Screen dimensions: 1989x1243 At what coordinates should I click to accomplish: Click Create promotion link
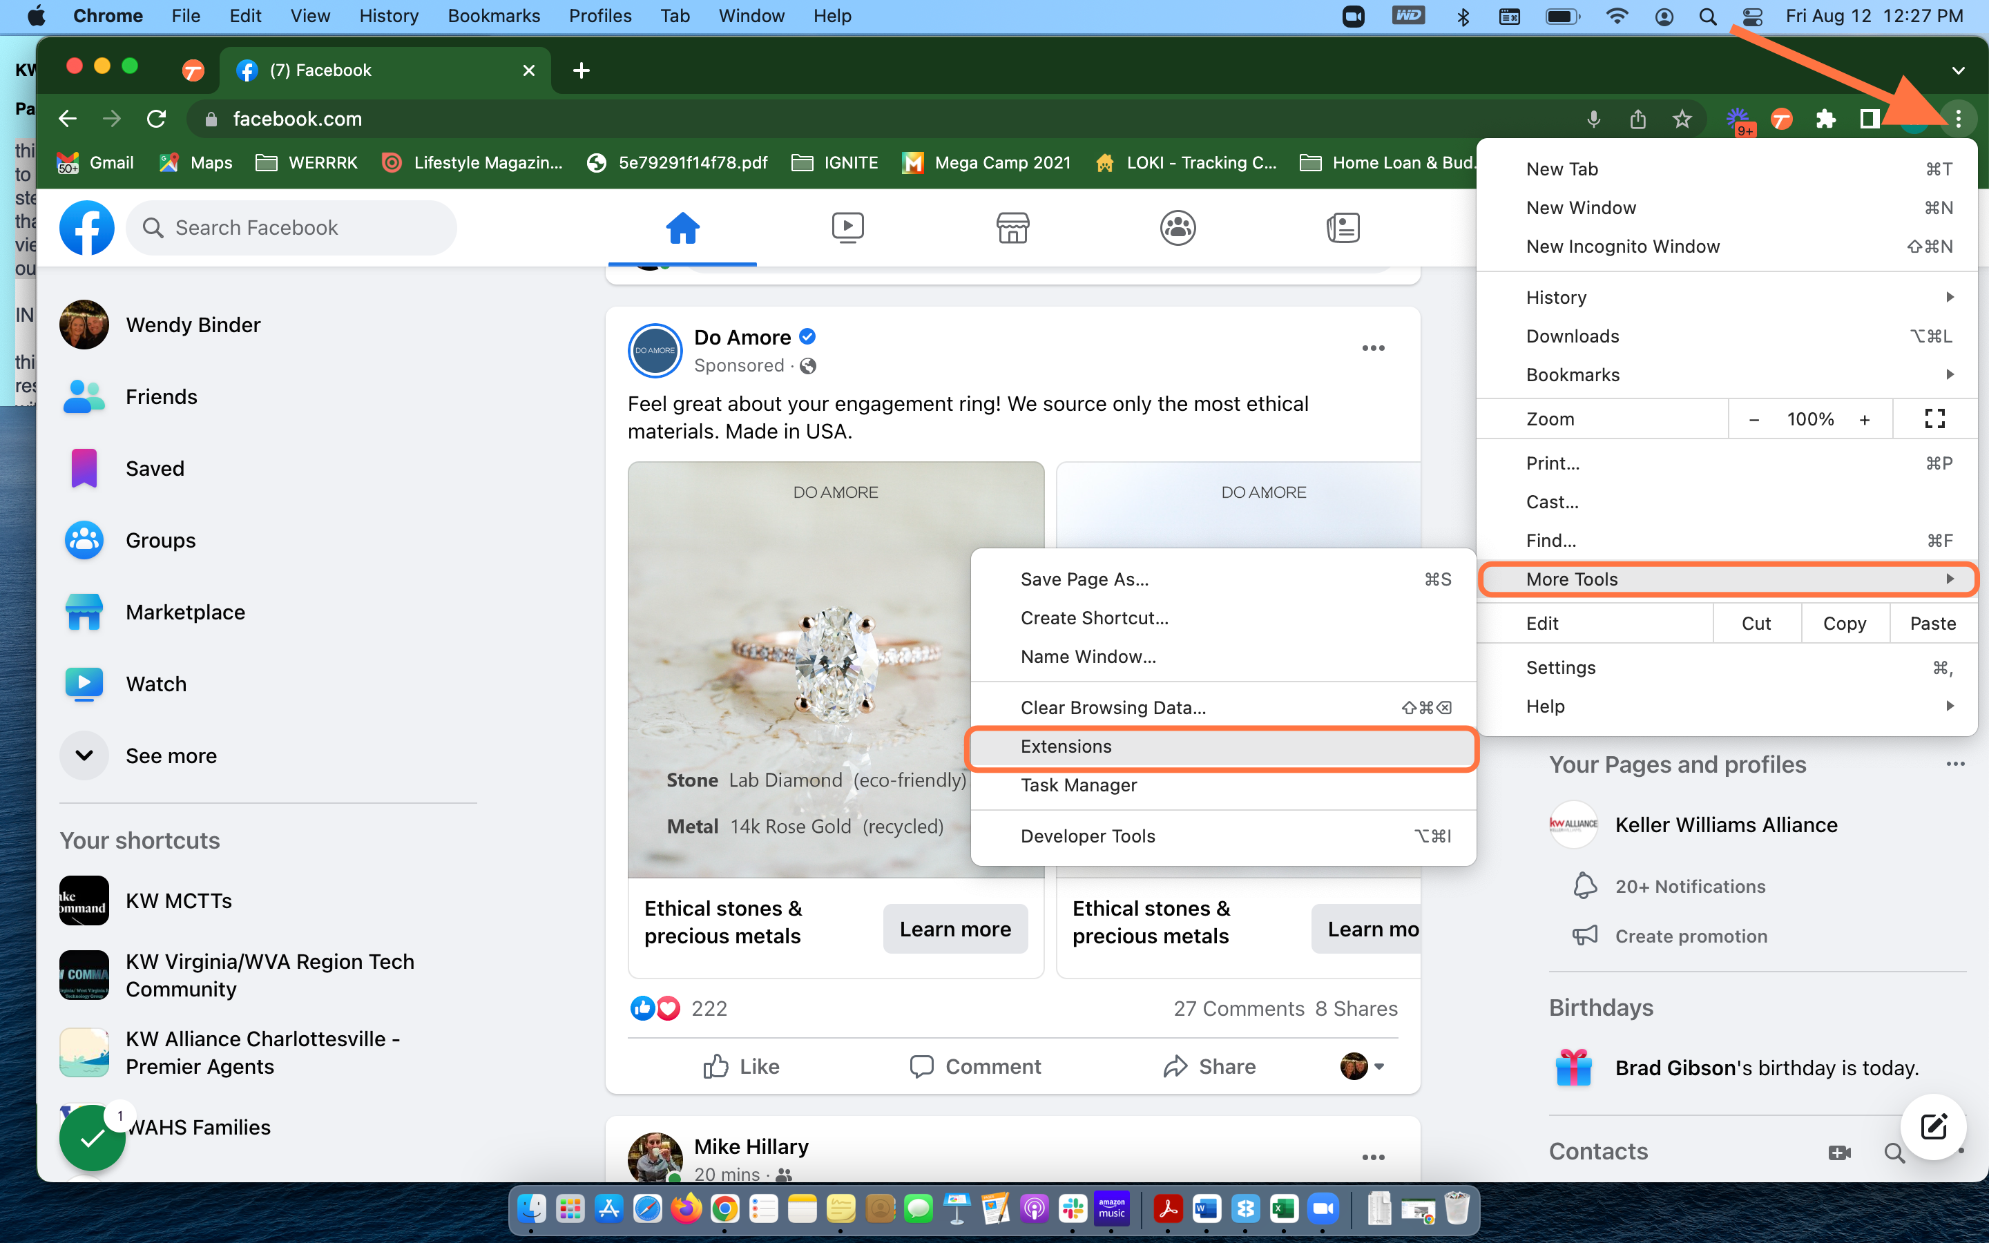(1691, 936)
